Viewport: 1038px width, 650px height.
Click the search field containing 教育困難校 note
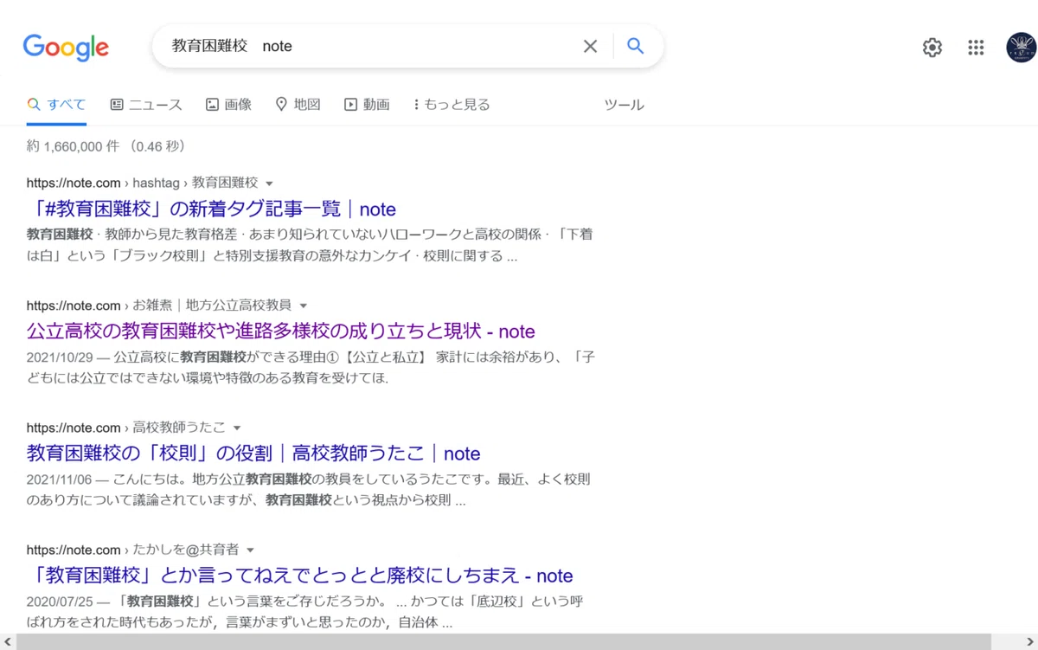372,47
